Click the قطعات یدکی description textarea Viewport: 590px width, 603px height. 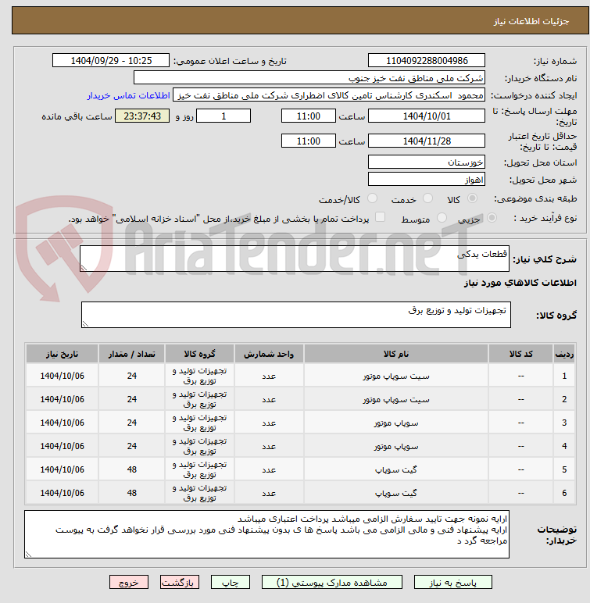pyautogui.click(x=295, y=259)
